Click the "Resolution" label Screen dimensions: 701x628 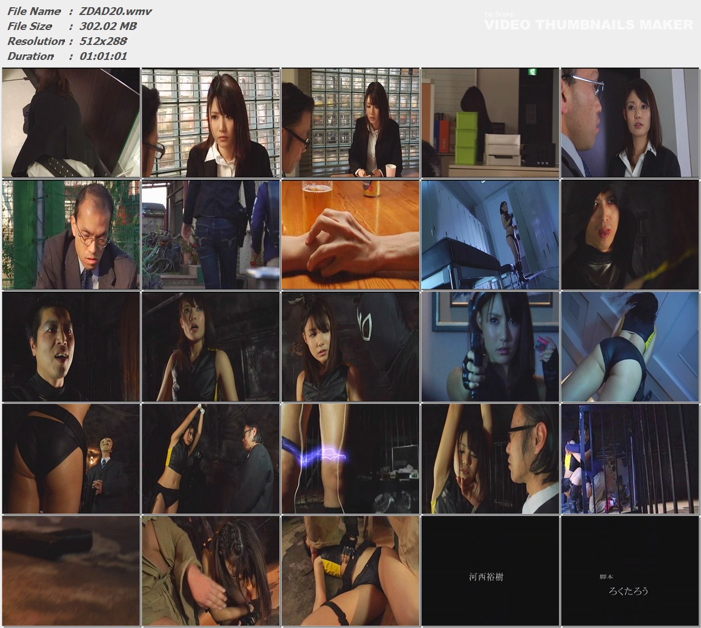[x=36, y=41]
